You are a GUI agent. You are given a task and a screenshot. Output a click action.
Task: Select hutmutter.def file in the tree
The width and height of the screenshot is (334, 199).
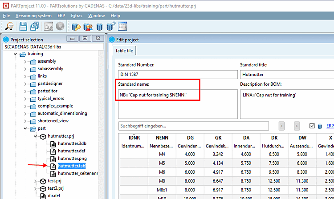pos(70,151)
